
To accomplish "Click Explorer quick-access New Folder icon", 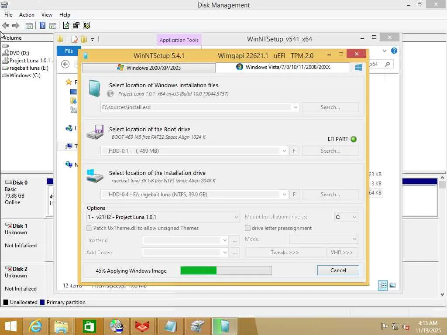I will point(84,39).
